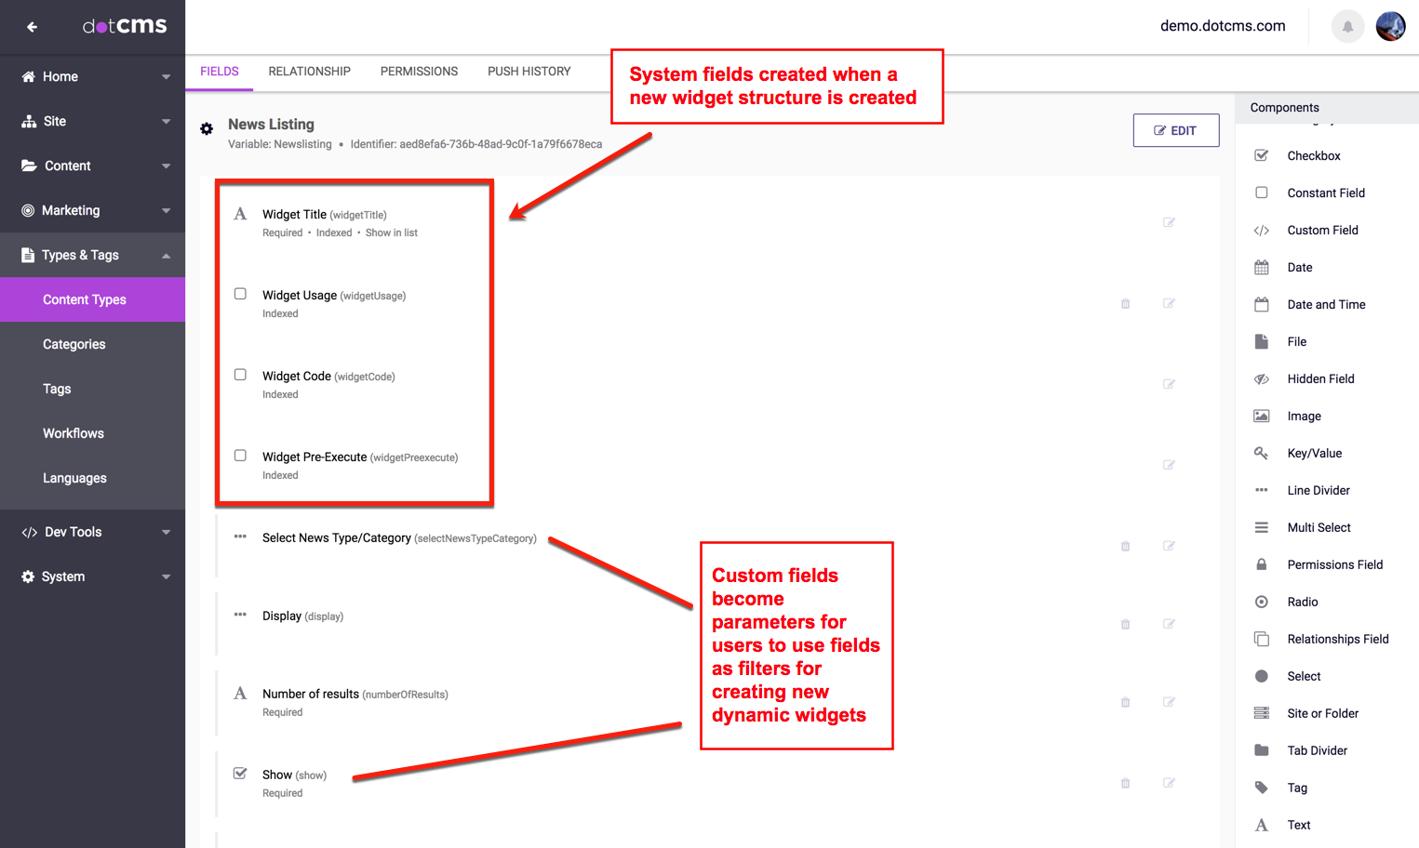Open the user profile avatar
1419x848 pixels.
click(1390, 27)
